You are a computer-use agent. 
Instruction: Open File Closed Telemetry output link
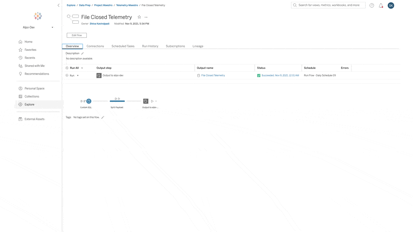213,76
